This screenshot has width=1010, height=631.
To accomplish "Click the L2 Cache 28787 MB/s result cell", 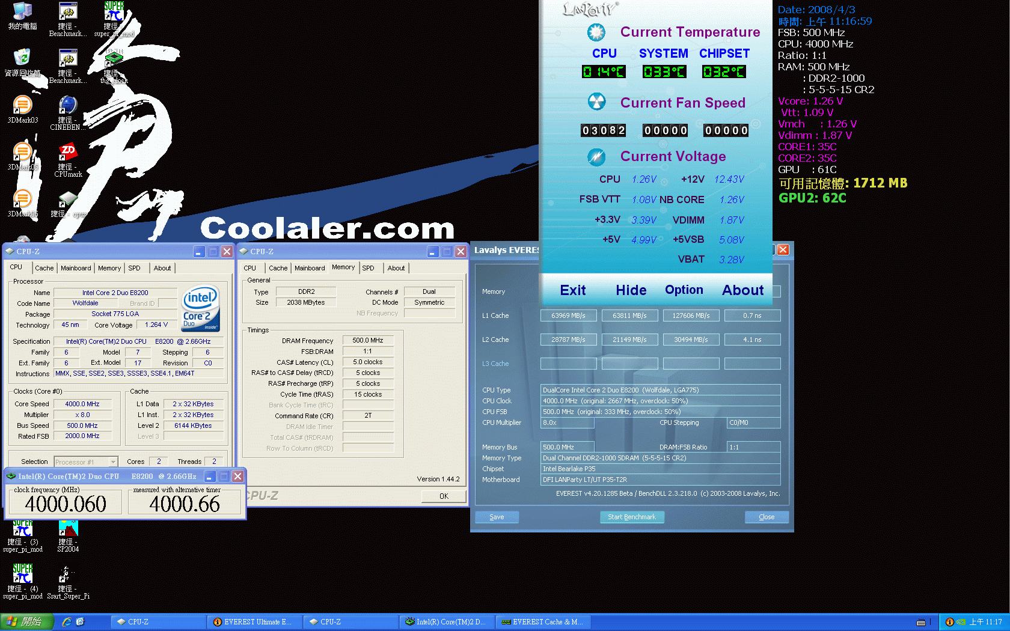I will coord(568,340).
